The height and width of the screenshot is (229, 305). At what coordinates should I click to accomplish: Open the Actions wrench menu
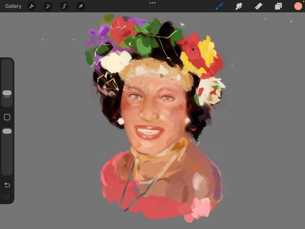coord(32,6)
